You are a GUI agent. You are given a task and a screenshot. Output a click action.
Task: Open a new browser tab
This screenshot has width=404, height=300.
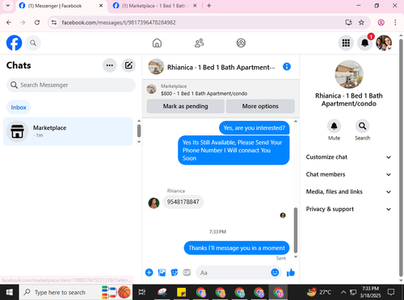(209, 6)
